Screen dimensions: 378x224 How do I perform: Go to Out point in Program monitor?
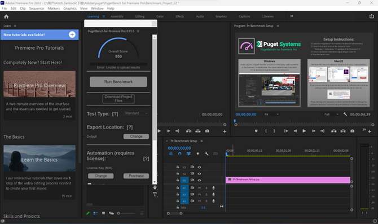pyautogui.click(x=322, y=131)
